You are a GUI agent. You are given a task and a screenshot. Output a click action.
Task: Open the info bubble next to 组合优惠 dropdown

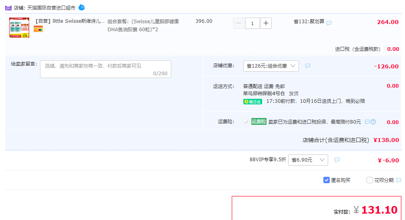308,66
